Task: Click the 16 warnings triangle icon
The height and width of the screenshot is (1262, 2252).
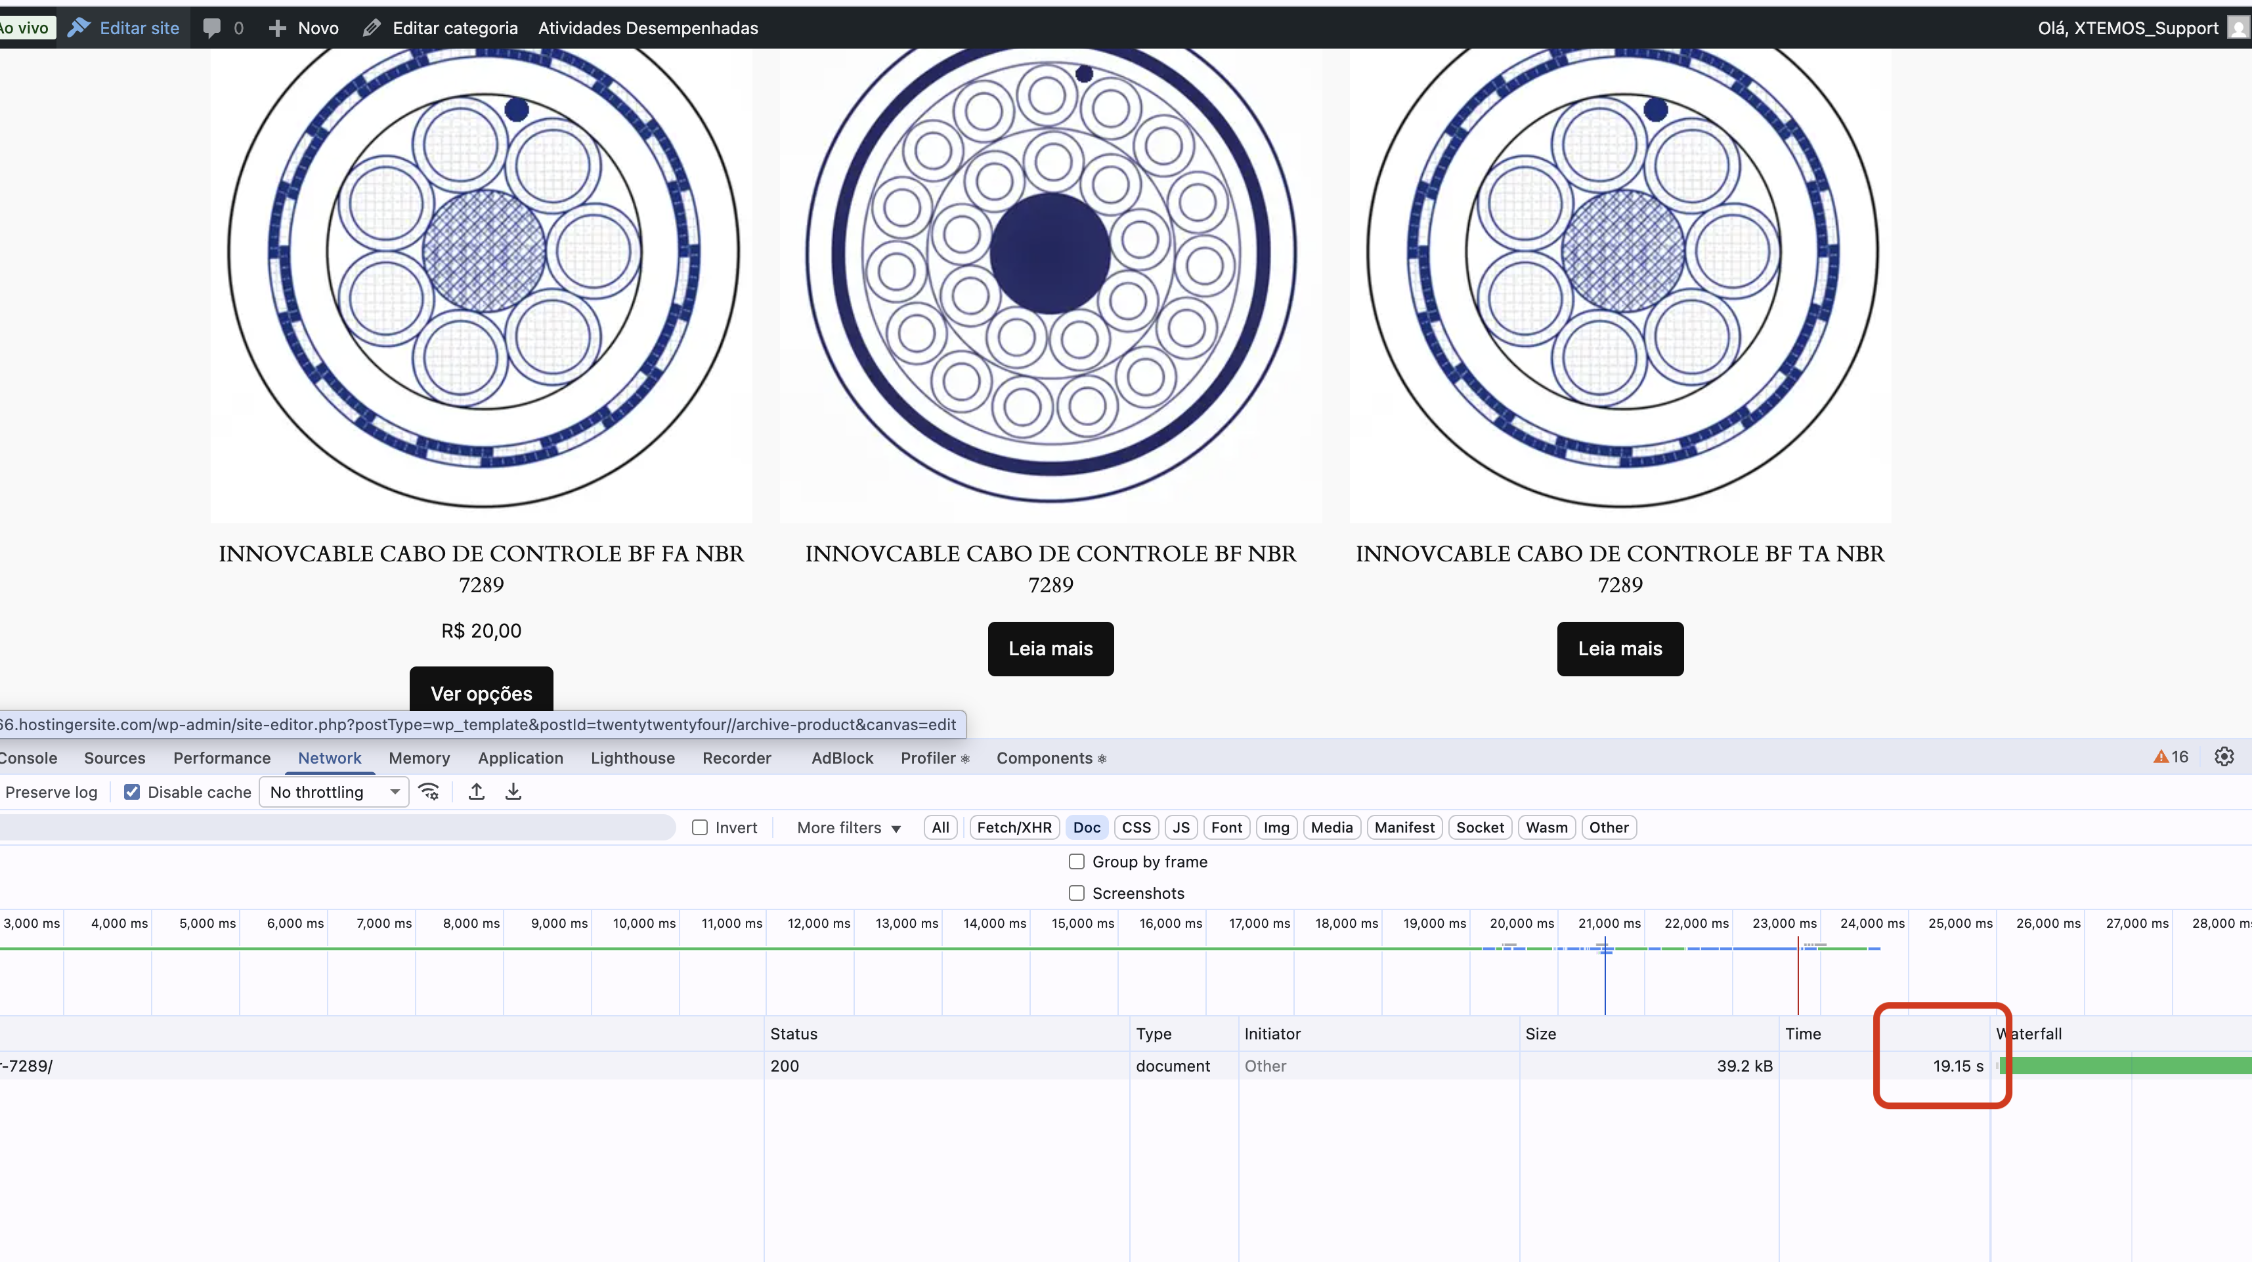Action: [x=2161, y=757]
